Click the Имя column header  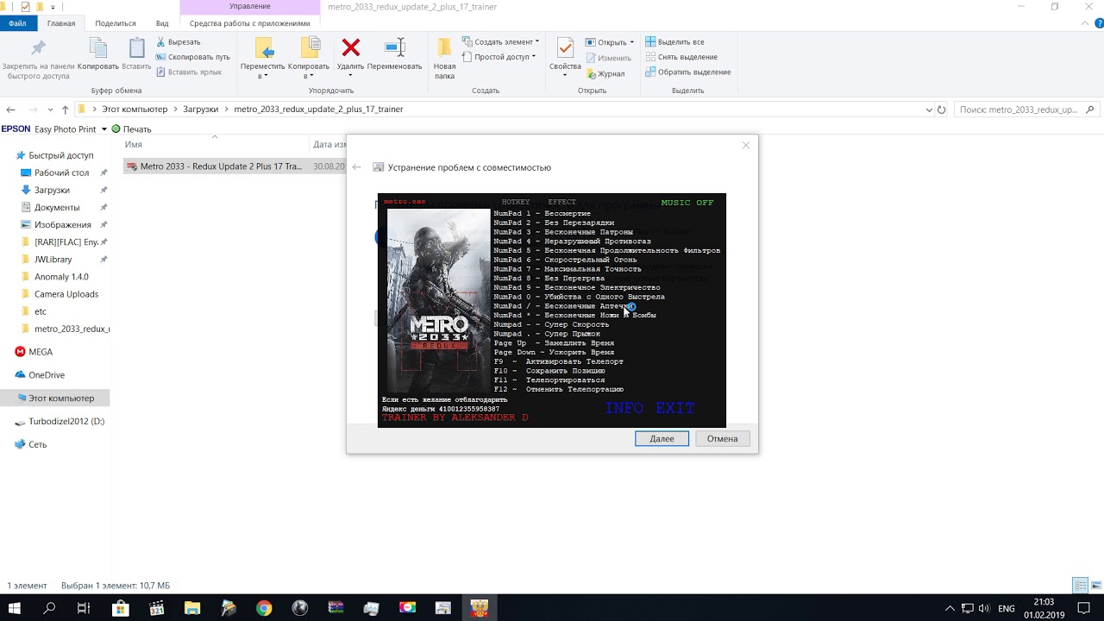pos(133,145)
